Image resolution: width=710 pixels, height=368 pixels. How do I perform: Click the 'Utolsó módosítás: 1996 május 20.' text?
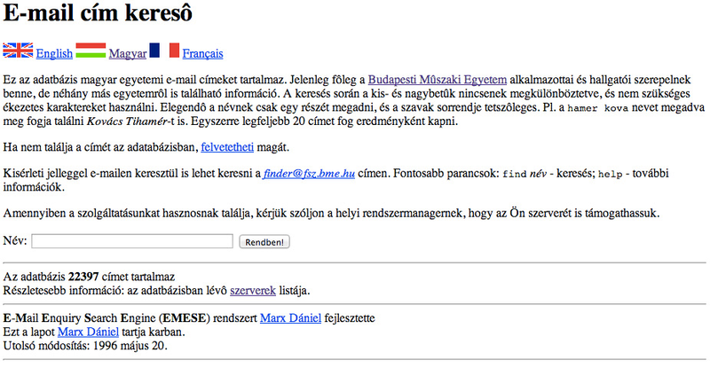pyautogui.click(x=85, y=346)
